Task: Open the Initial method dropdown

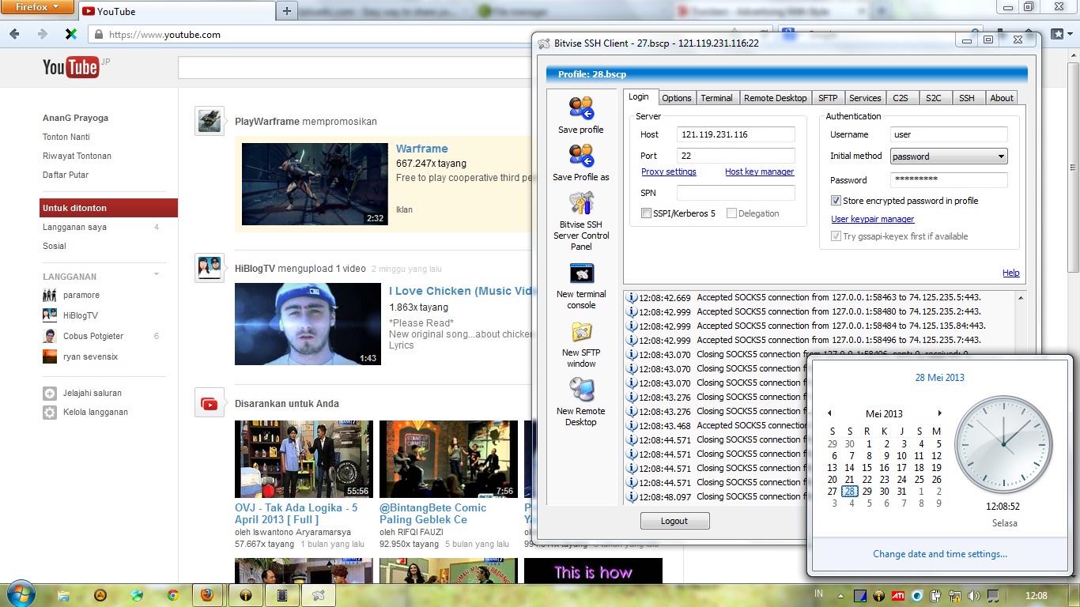Action: (x=949, y=156)
